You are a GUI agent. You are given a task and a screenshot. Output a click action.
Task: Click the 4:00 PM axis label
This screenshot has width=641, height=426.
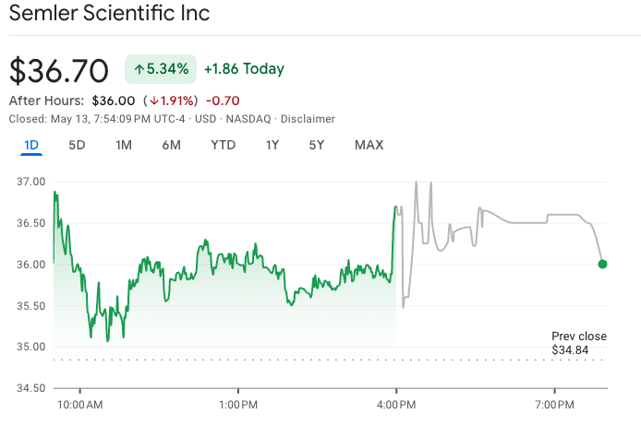(x=396, y=404)
